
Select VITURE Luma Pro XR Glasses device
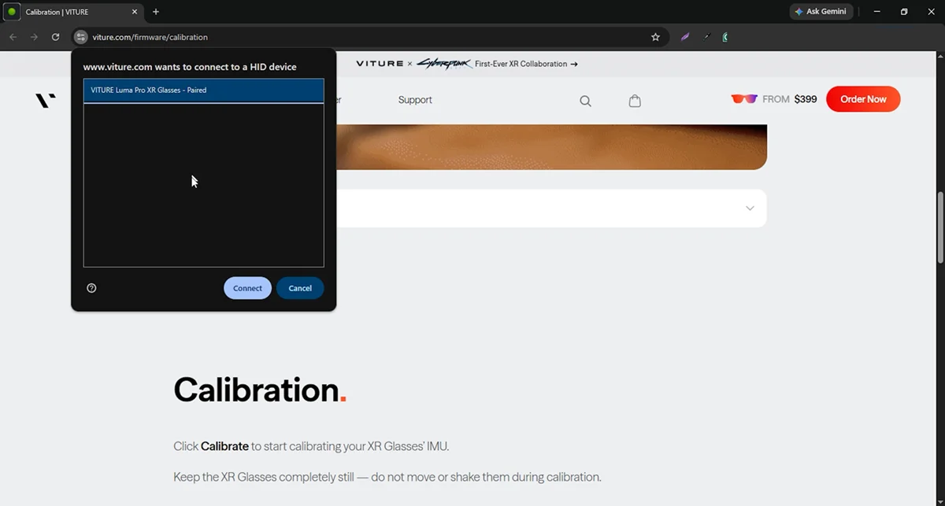[x=203, y=90]
